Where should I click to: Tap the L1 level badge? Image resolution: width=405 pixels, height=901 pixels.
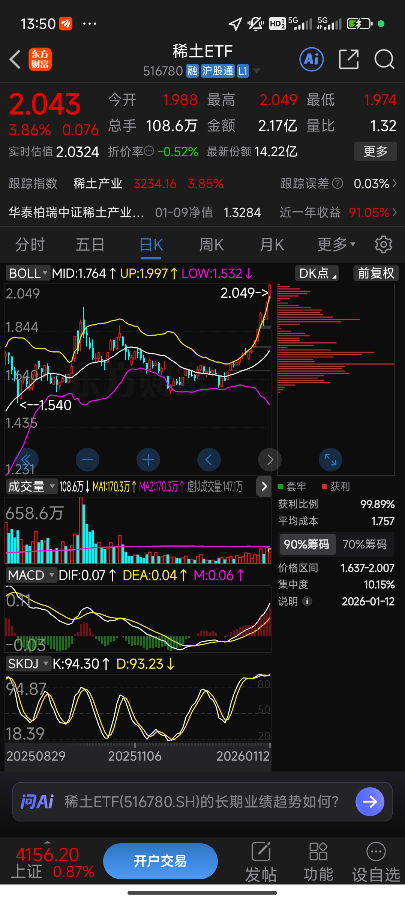click(243, 71)
